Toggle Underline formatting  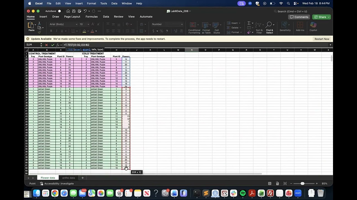click(62, 31)
